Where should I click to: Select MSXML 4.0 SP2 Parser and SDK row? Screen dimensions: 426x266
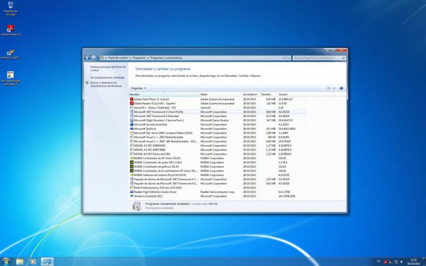pyautogui.click(x=217, y=154)
